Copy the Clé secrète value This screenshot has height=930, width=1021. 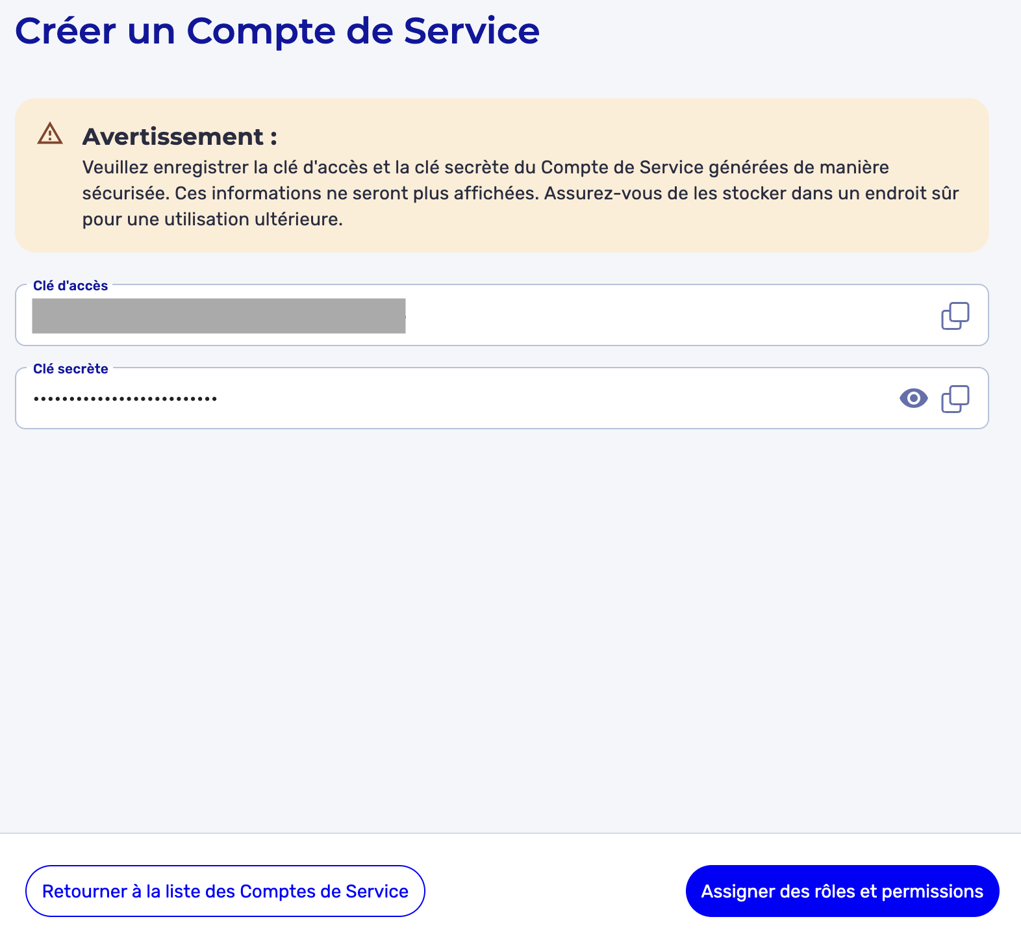click(955, 399)
